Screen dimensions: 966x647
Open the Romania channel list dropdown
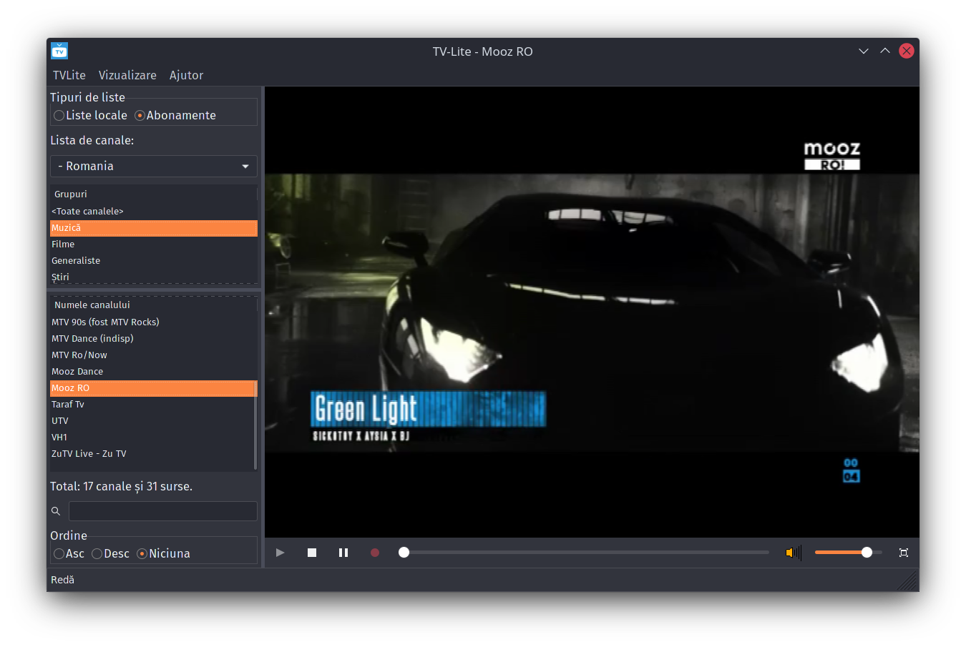154,166
